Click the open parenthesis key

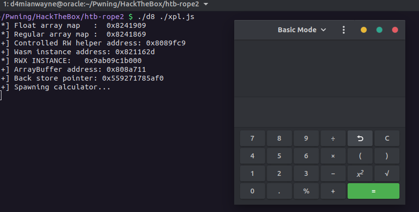pyautogui.click(x=360, y=156)
